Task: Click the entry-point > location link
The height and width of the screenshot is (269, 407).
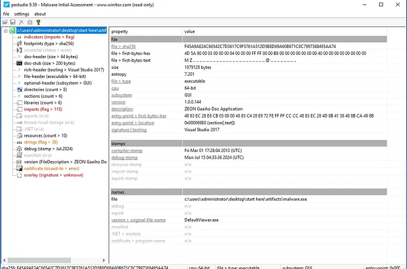Action: [133, 123]
